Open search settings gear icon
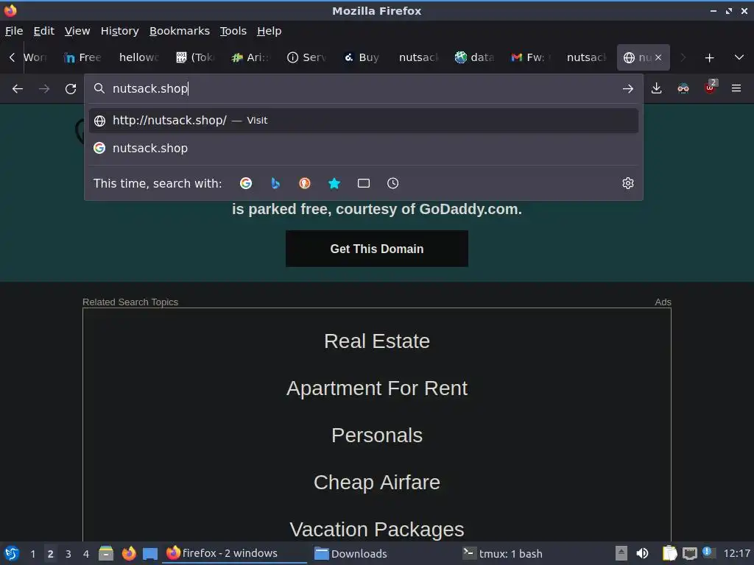754x565 pixels. (627, 183)
